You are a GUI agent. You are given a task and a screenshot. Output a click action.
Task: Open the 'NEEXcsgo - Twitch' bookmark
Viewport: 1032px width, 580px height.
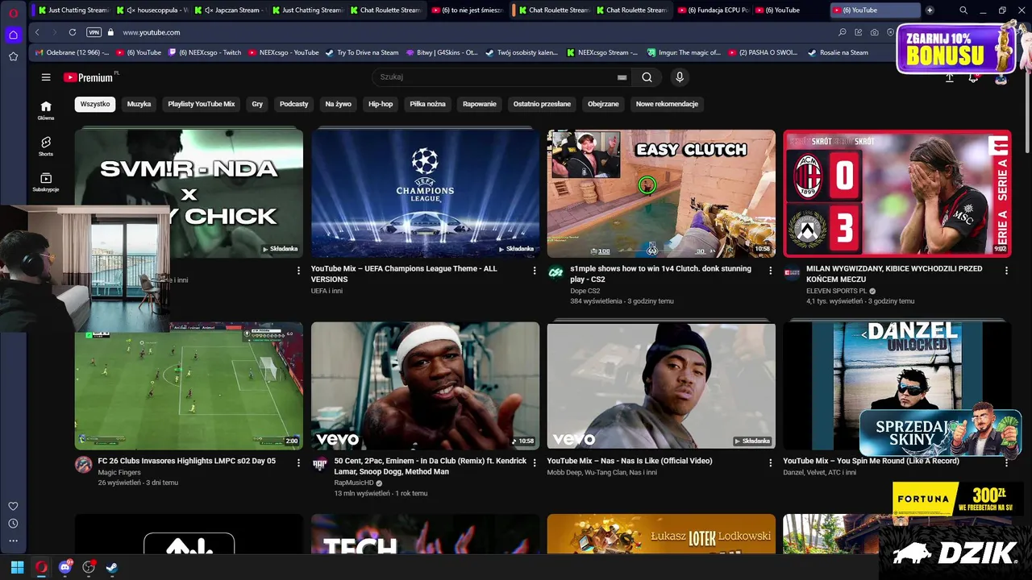pyautogui.click(x=204, y=52)
